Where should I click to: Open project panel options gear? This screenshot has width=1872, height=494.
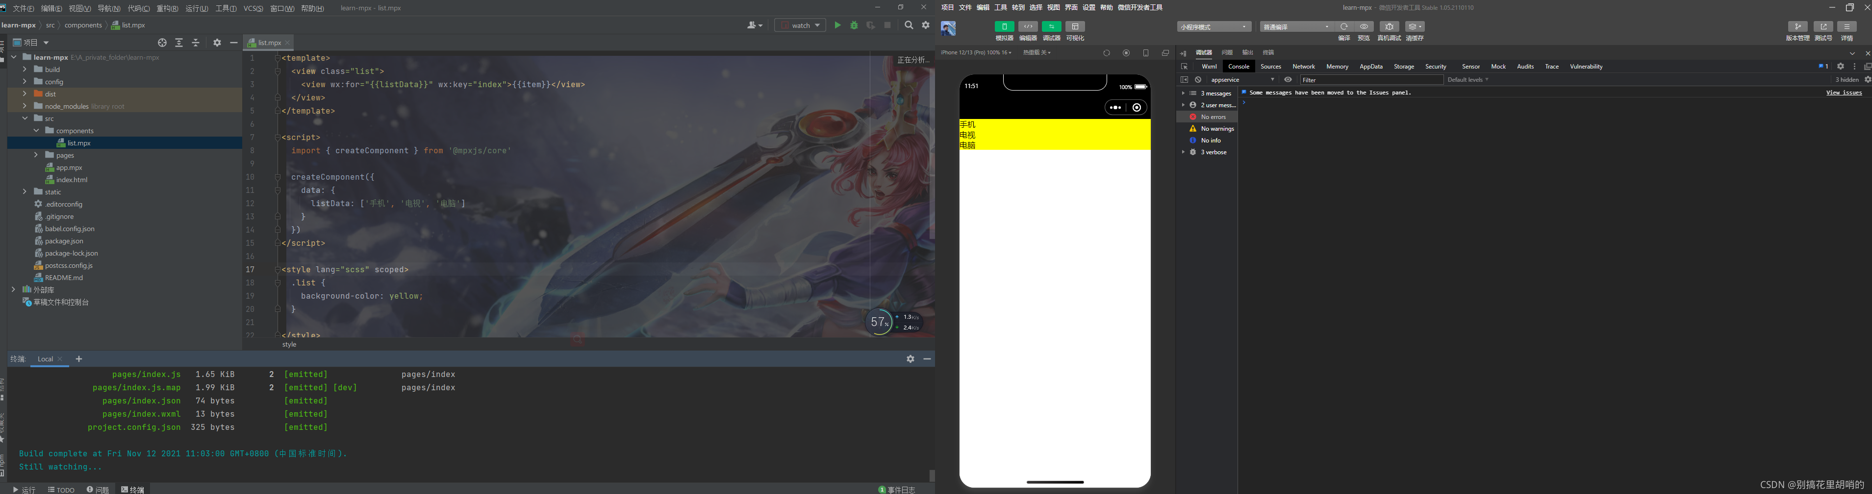click(217, 43)
